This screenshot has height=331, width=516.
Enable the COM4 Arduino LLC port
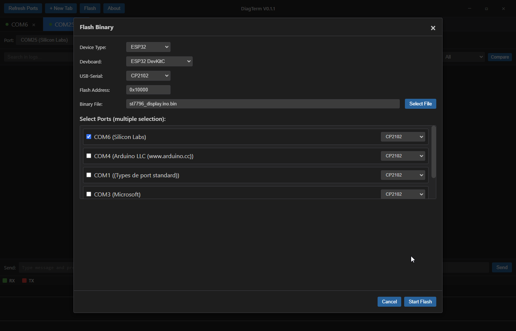coord(89,156)
